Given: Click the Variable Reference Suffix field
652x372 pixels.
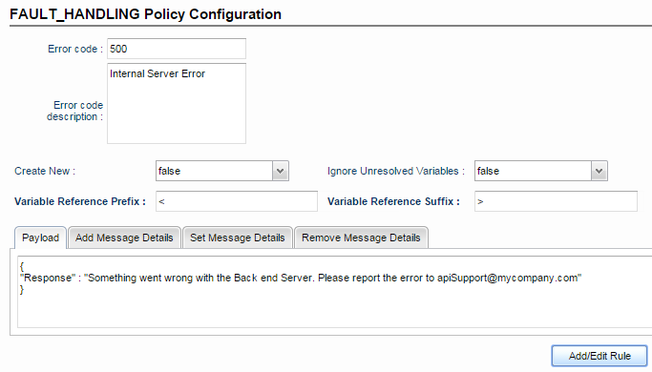Looking at the screenshot, I should point(556,201).
